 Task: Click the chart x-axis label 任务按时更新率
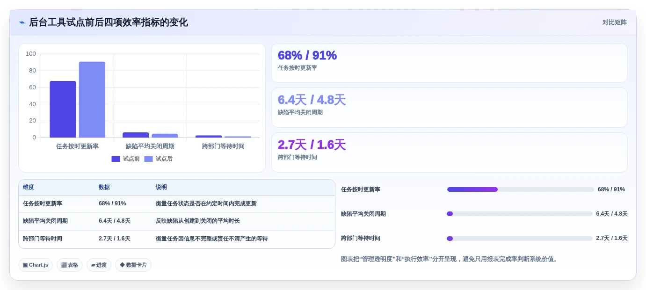pyautogui.click(x=77, y=146)
